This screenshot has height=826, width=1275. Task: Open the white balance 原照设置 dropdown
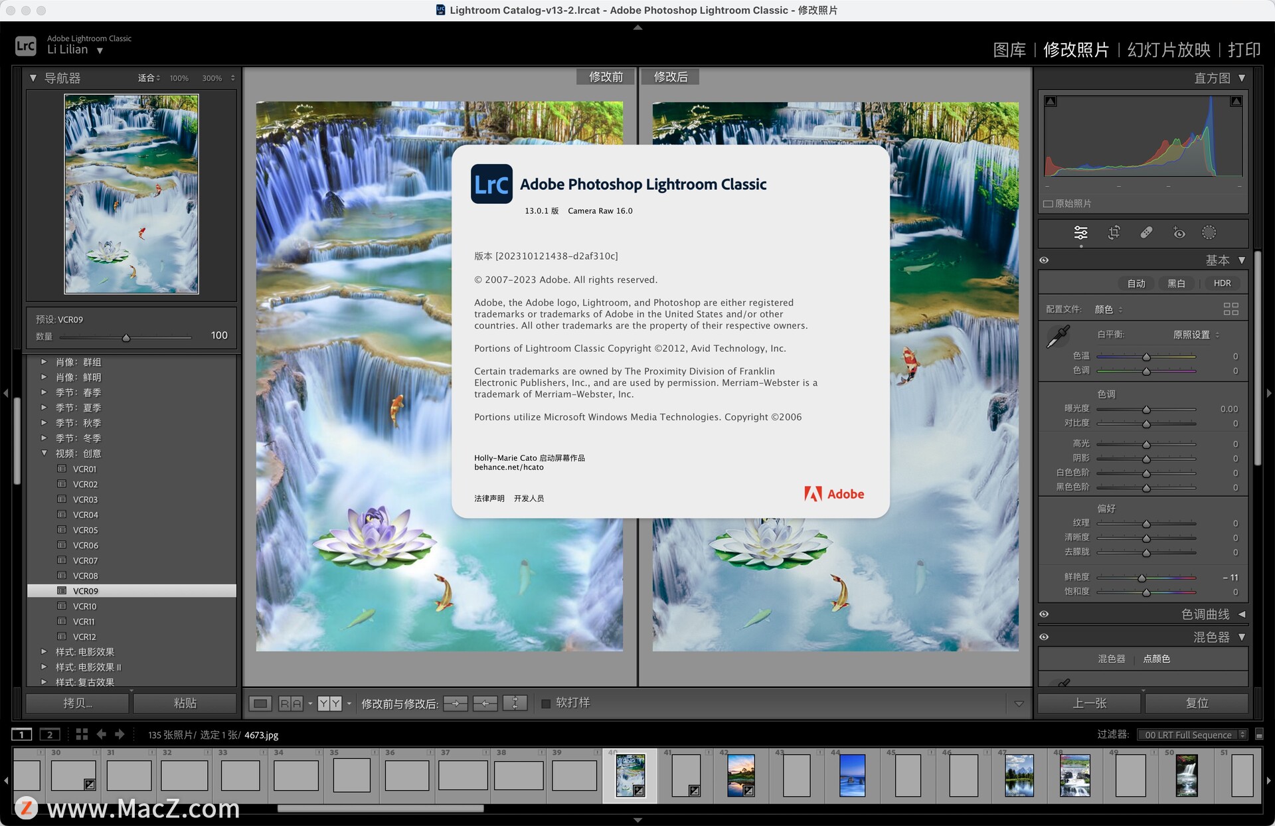1196,335
